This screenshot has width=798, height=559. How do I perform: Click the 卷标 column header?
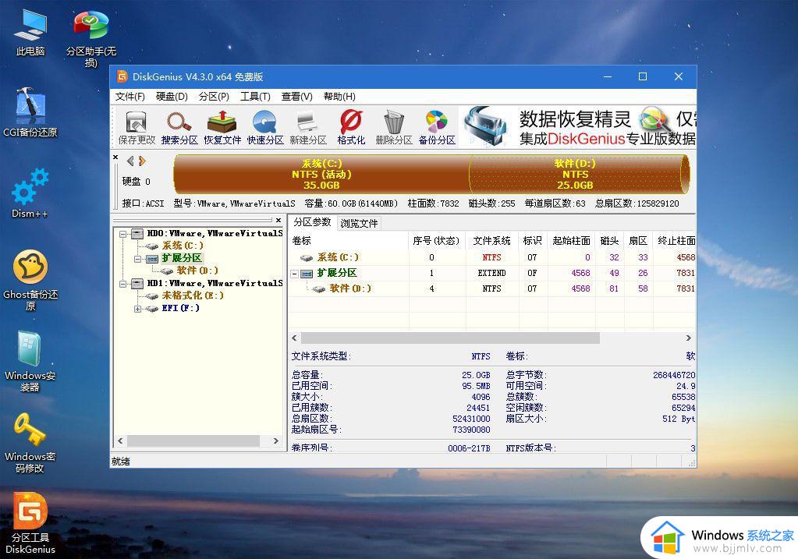[349, 241]
